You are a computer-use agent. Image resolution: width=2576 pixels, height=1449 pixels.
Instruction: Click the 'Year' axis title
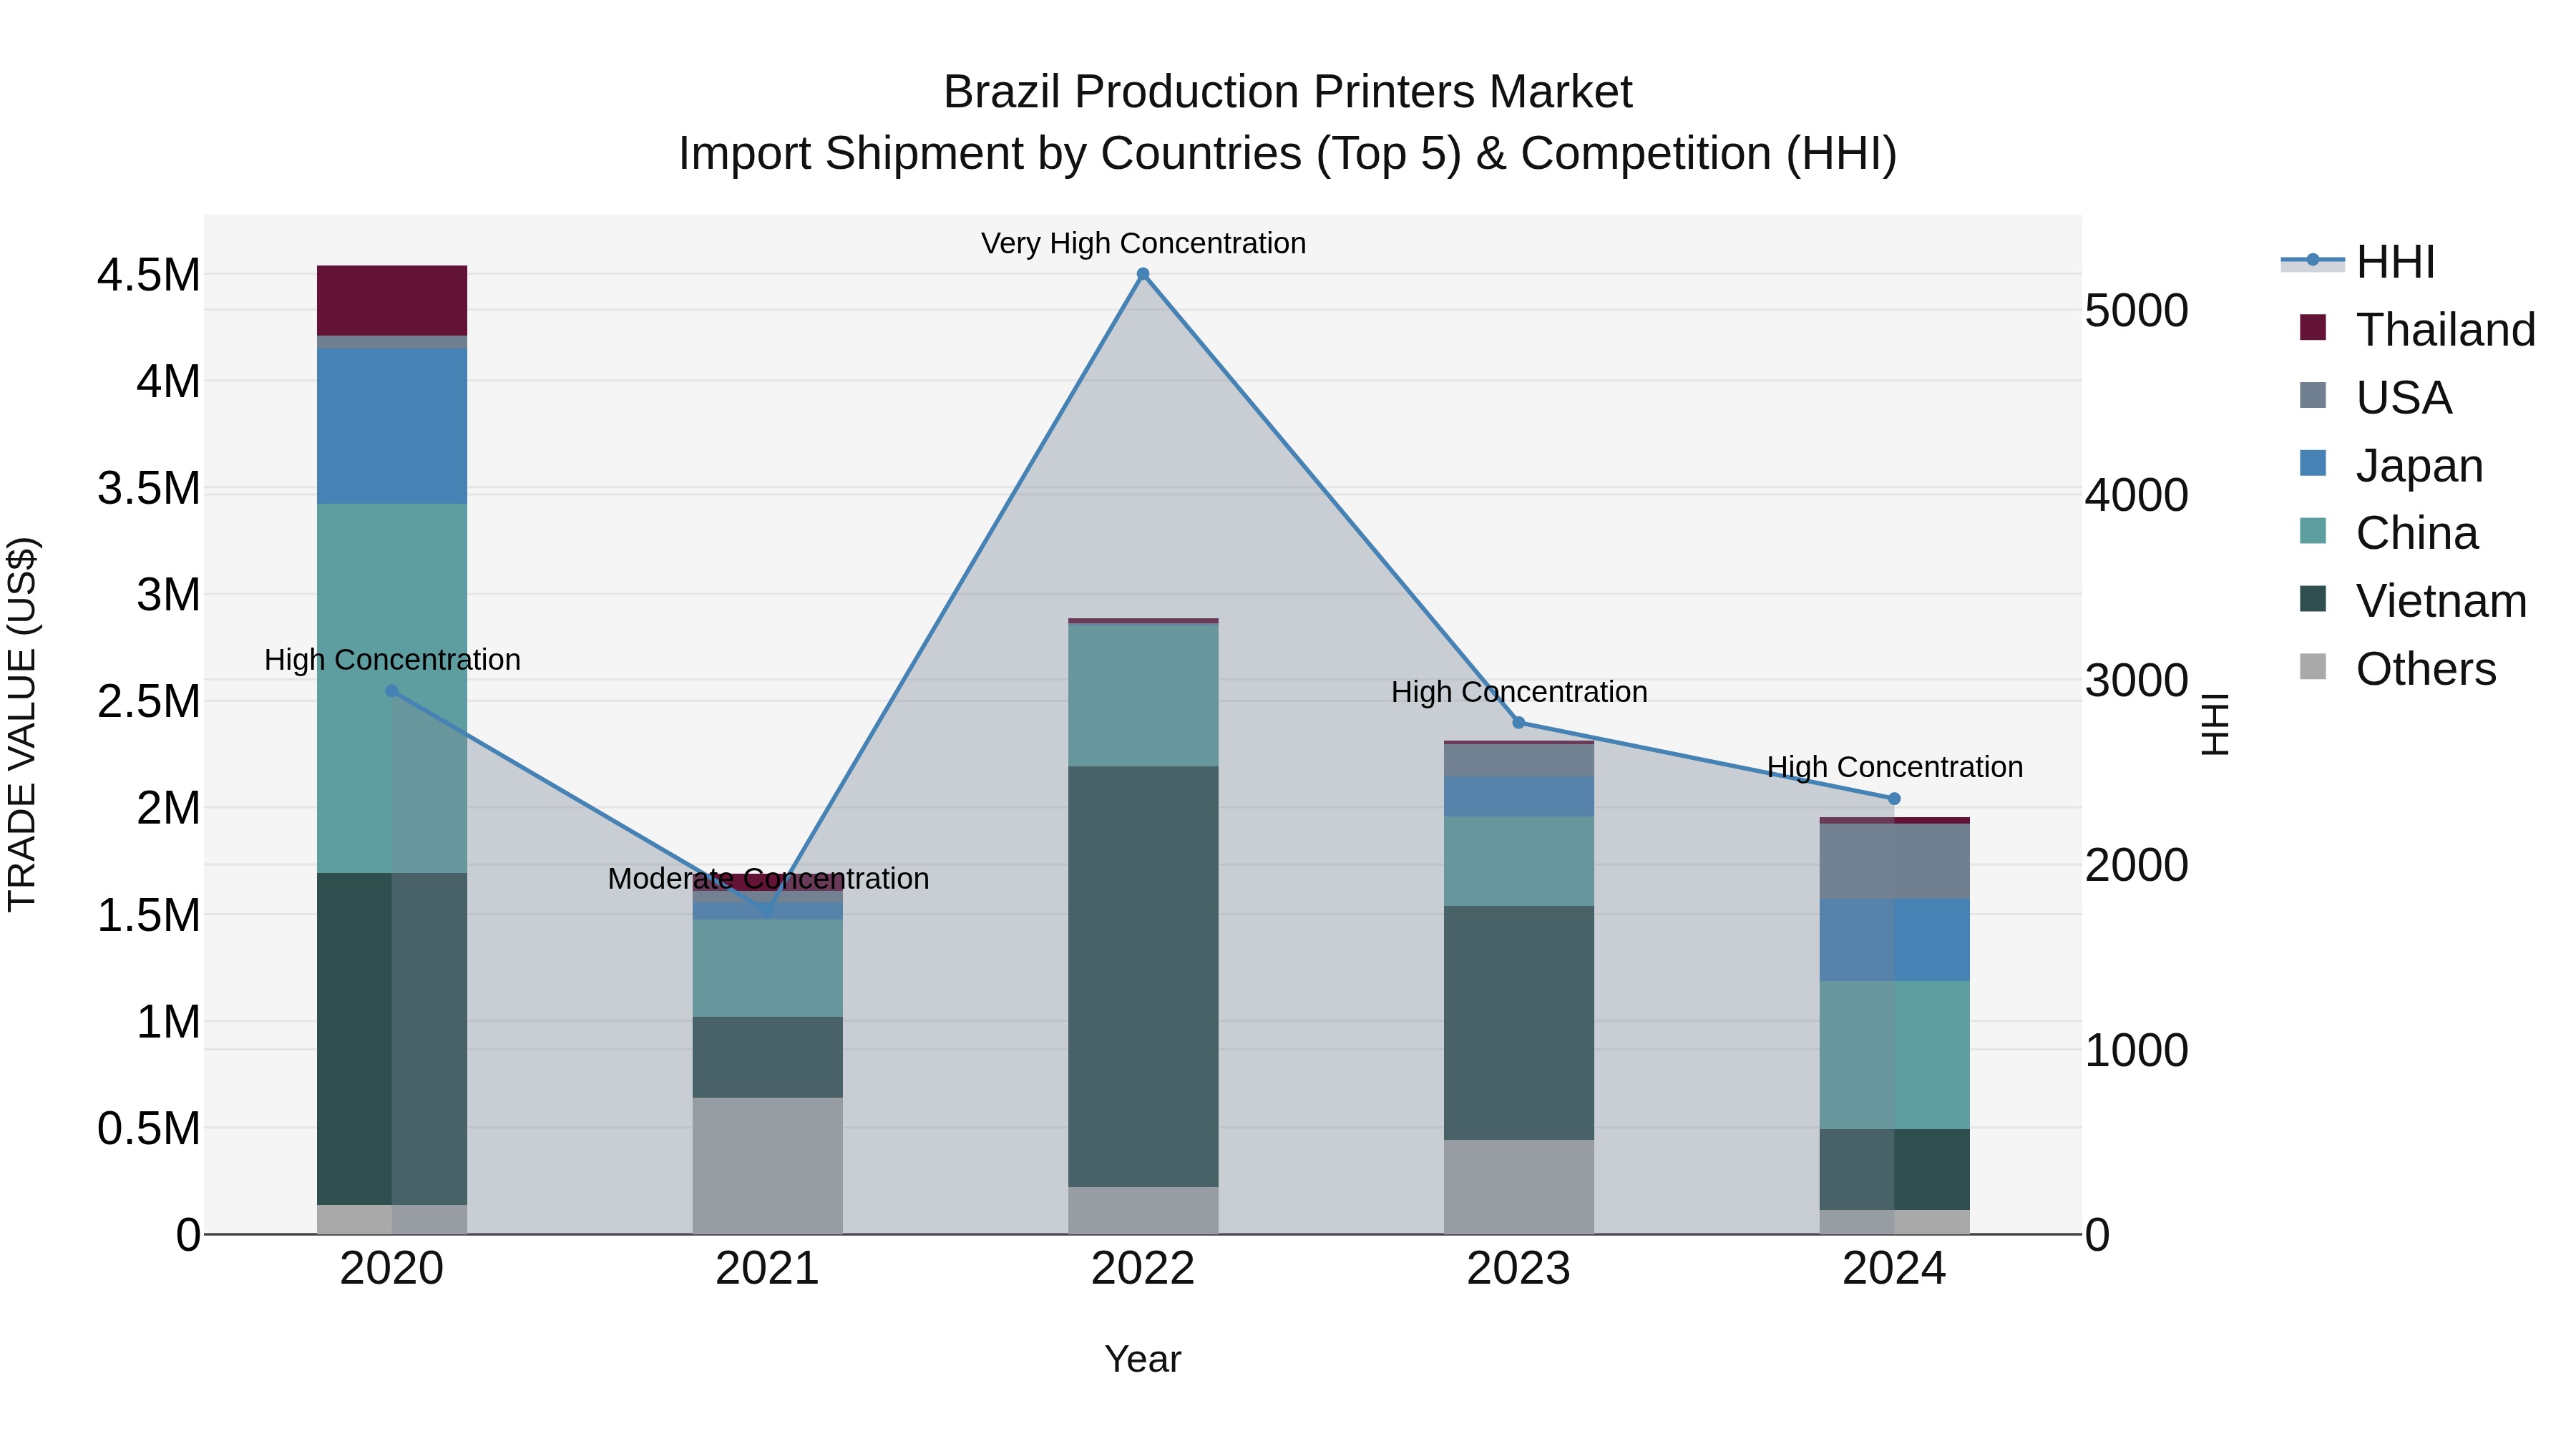(x=1143, y=1359)
